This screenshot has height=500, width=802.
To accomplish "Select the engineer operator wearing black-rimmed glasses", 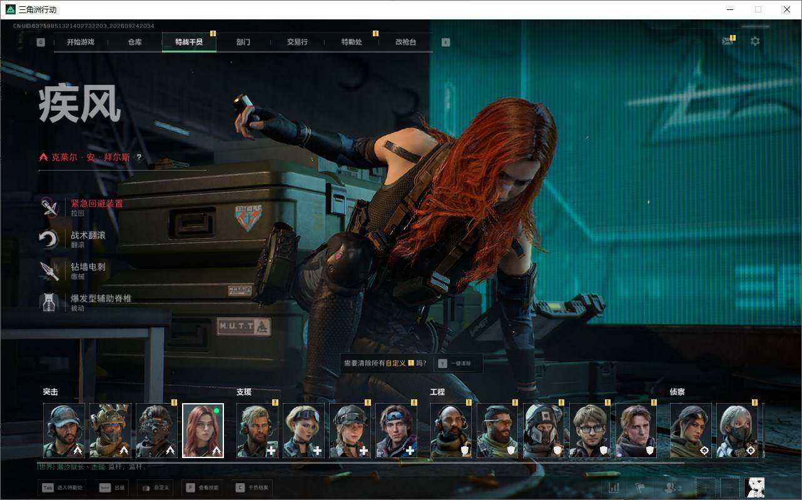I will [x=590, y=431].
